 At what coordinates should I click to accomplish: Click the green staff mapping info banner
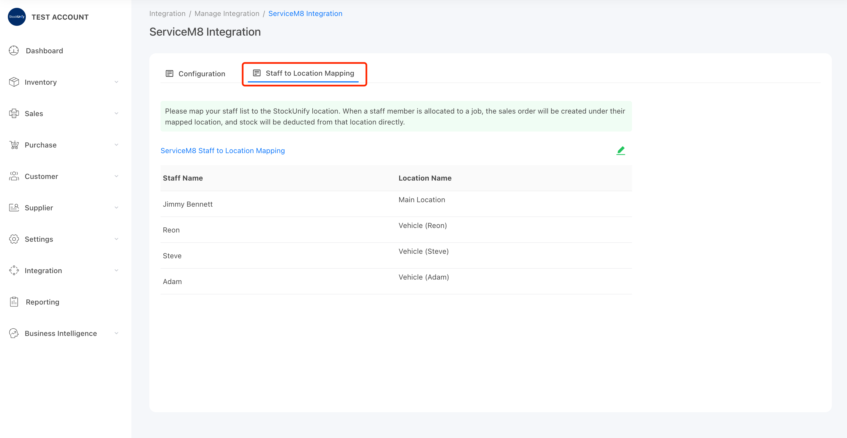click(x=396, y=116)
